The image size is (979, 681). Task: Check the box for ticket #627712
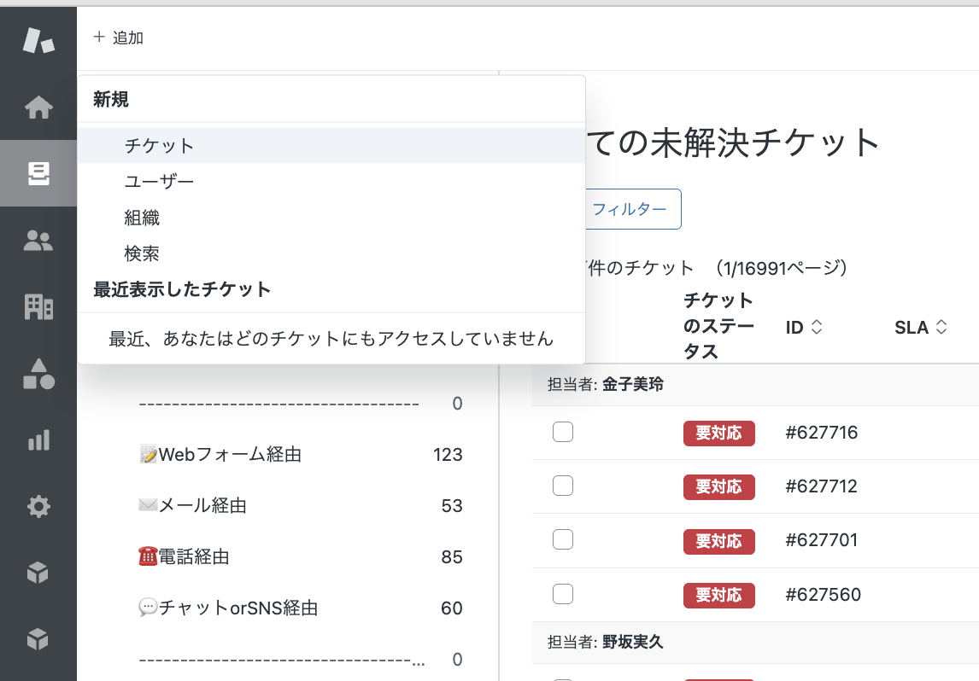tap(563, 486)
